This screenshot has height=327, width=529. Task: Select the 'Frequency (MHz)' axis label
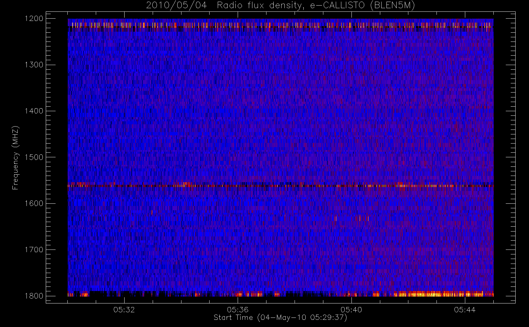15,158
